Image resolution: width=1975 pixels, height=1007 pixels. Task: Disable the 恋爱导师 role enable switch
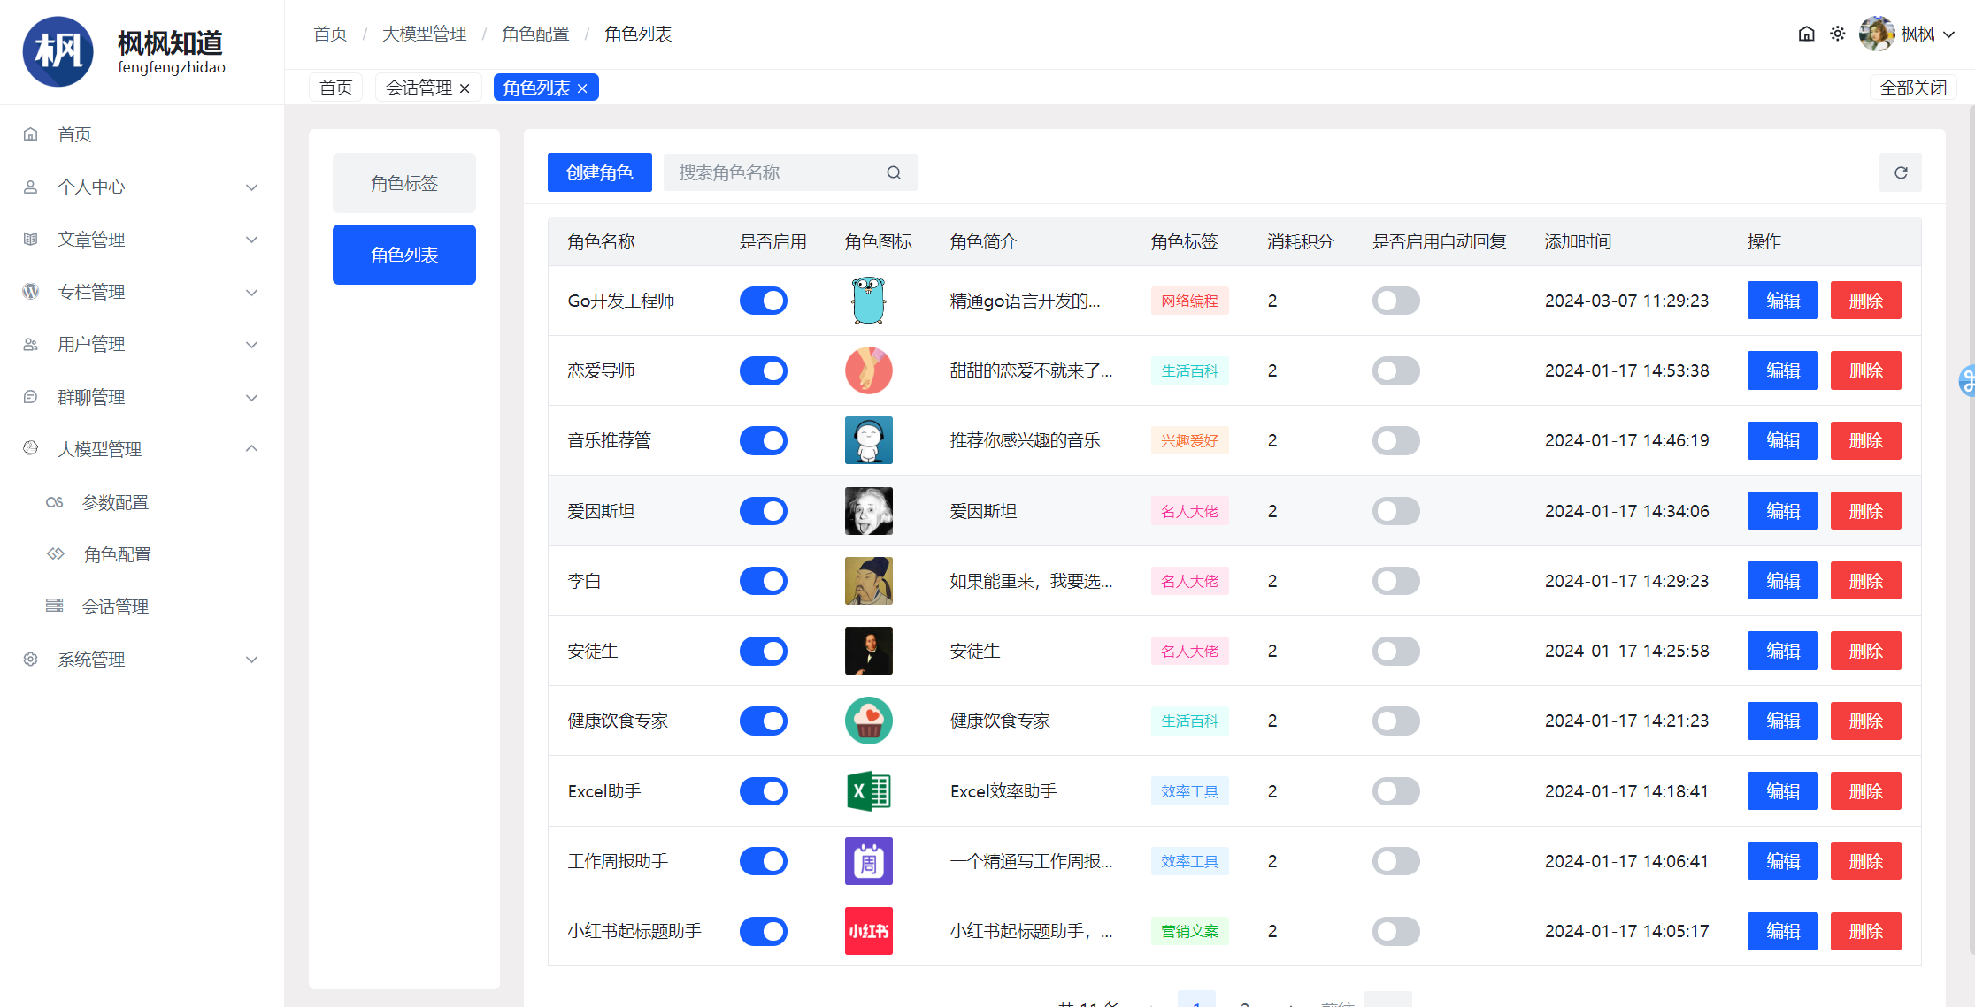tap(763, 370)
